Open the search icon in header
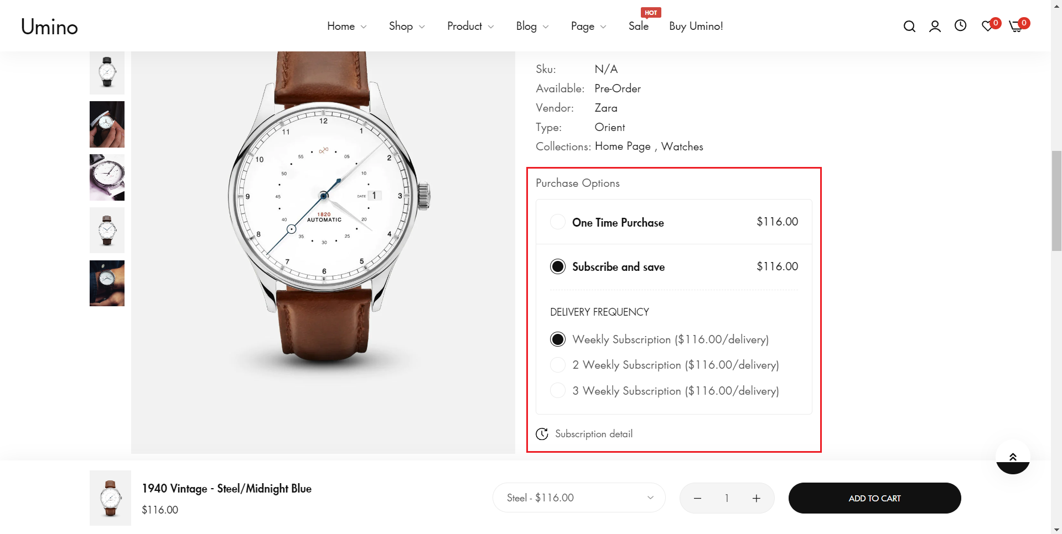 (x=909, y=27)
